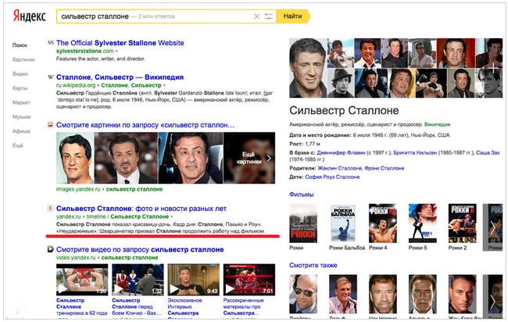Click Ещё картинки tile
Image resolution: width=508 pixels, height=322 pixels.
click(249, 158)
